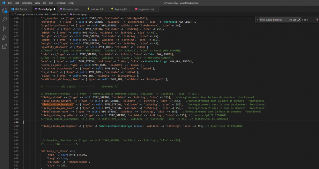Open the Run and Debug view
The image size is (319, 169).
[5, 37]
